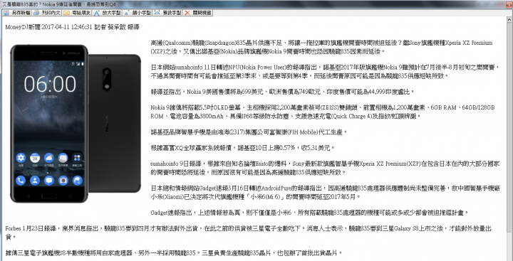
Task: Click the Default Font (預設字型) button
Action: [x=167, y=13]
